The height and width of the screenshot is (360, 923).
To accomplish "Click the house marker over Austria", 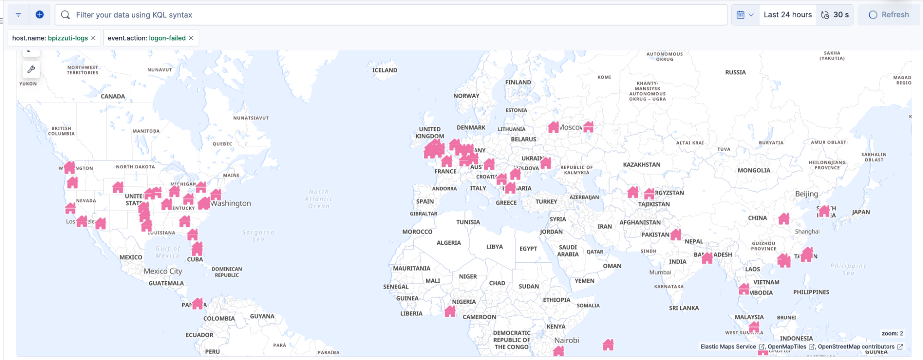I will tap(489, 164).
